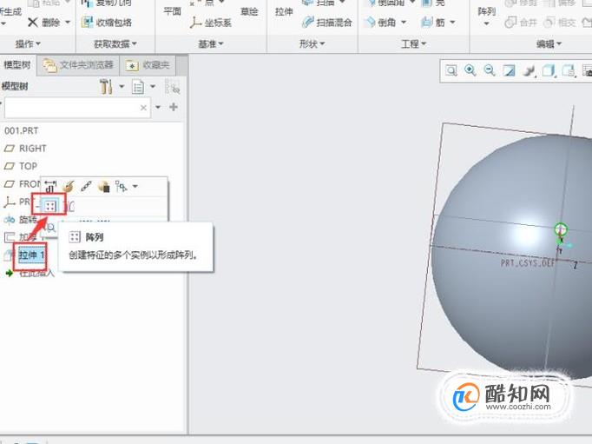Click the Edit Definition icon in mini toolbar
The height and width of the screenshot is (444, 592).
[x=69, y=186]
